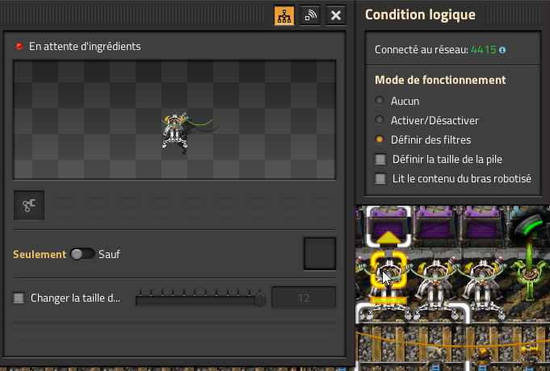Toggle the logistic network wireless icon
550x371 pixels.
pos(310,15)
